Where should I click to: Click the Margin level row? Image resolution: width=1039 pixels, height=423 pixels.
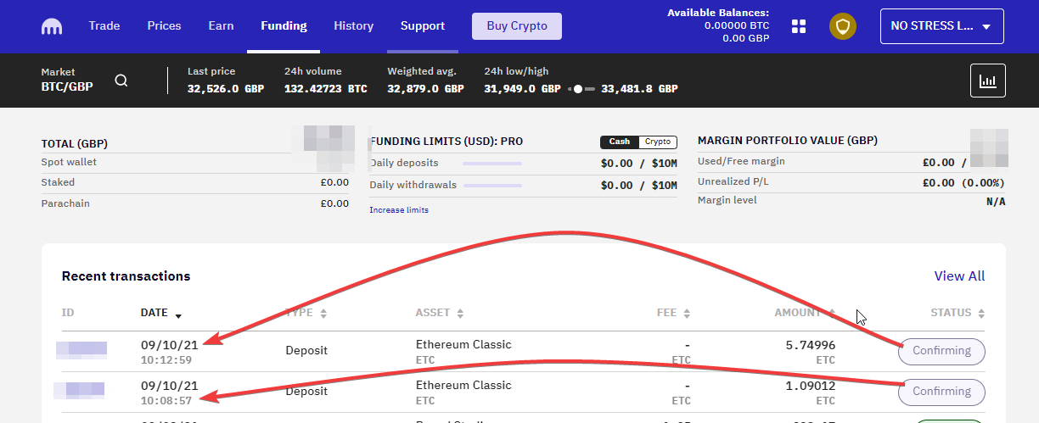(851, 201)
